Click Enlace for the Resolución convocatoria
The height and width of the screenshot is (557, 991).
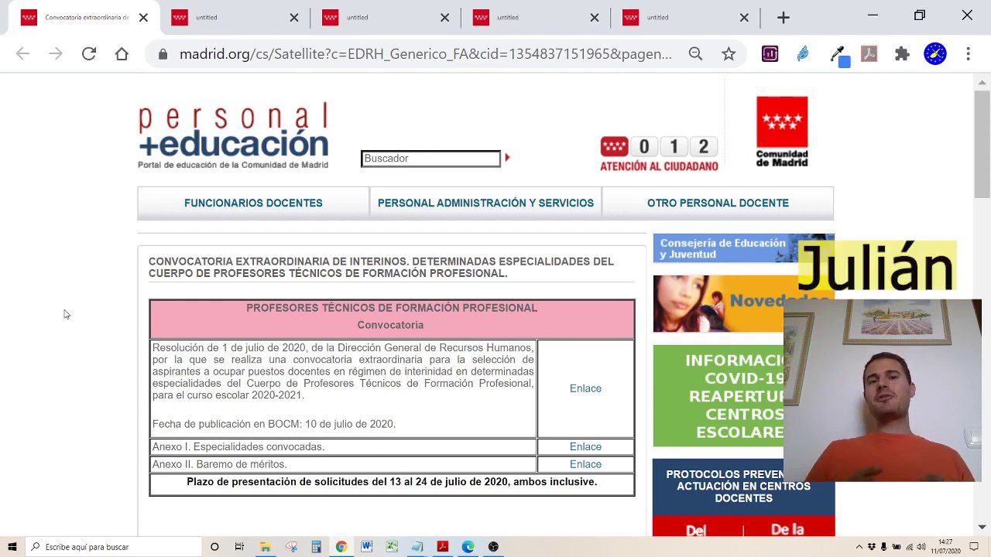585,388
